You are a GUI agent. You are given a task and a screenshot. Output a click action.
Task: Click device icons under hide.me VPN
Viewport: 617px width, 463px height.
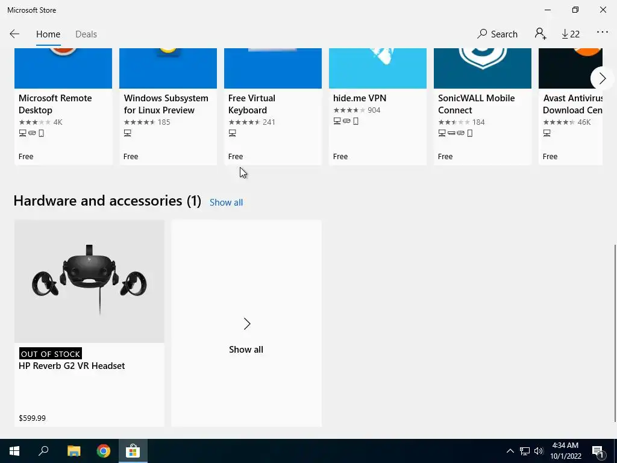point(346,121)
